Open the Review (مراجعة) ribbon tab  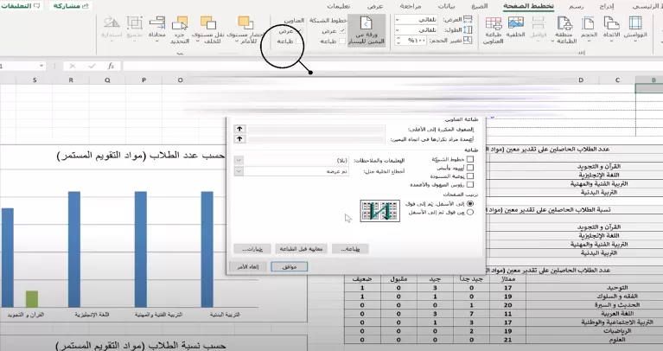(411, 5)
